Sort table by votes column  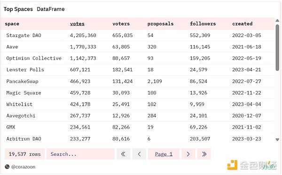(x=77, y=23)
